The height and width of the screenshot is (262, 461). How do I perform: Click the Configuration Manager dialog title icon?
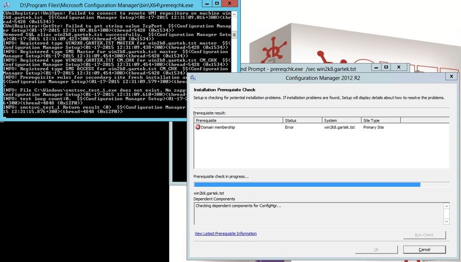193,77
